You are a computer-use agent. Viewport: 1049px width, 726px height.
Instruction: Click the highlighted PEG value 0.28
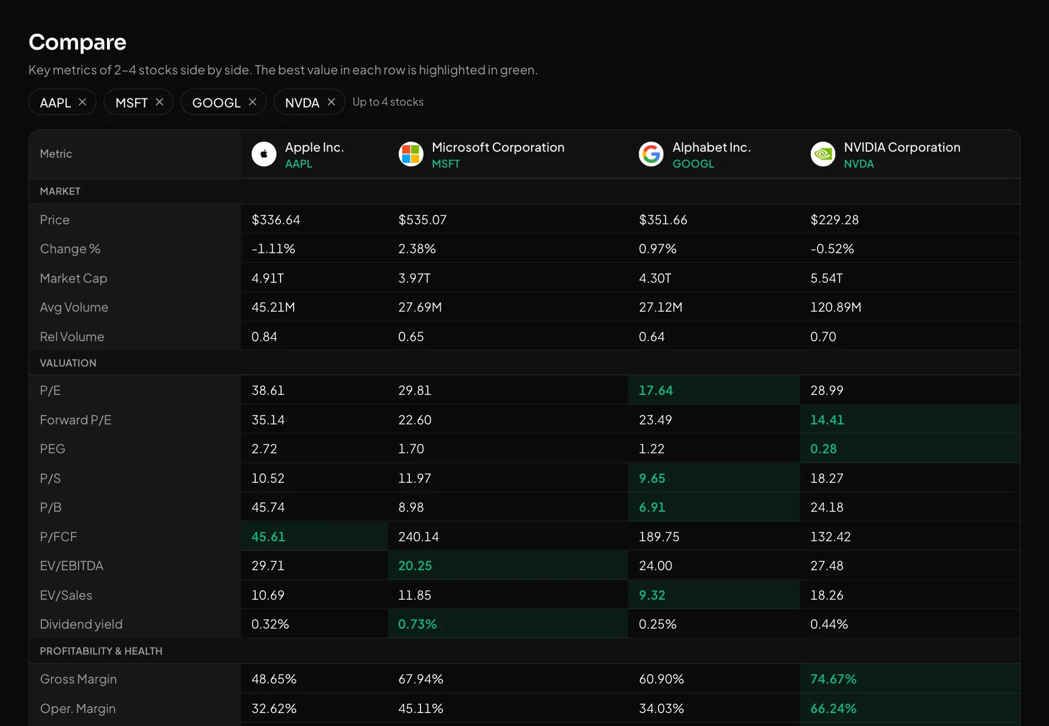click(823, 449)
